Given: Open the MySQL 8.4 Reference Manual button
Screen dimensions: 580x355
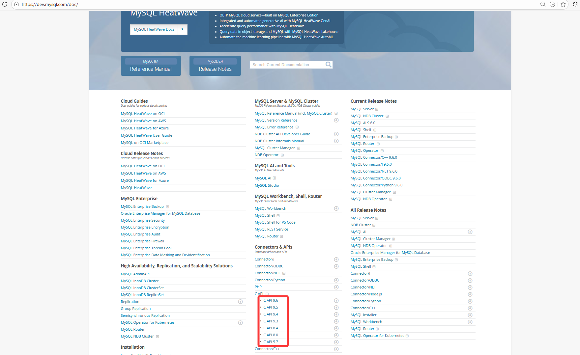Looking at the screenshot, I should pyautogui.click(x=151, y=66).
